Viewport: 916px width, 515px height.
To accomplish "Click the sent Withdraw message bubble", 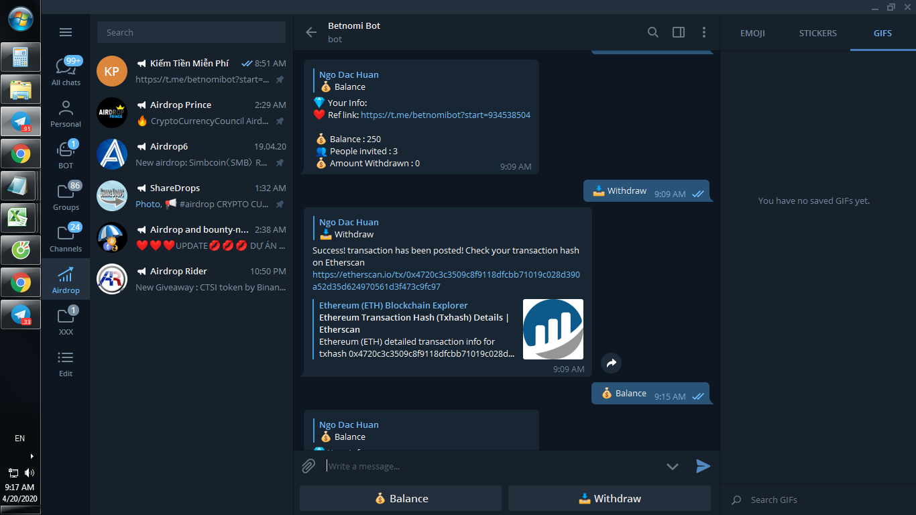I will [646, 191].
